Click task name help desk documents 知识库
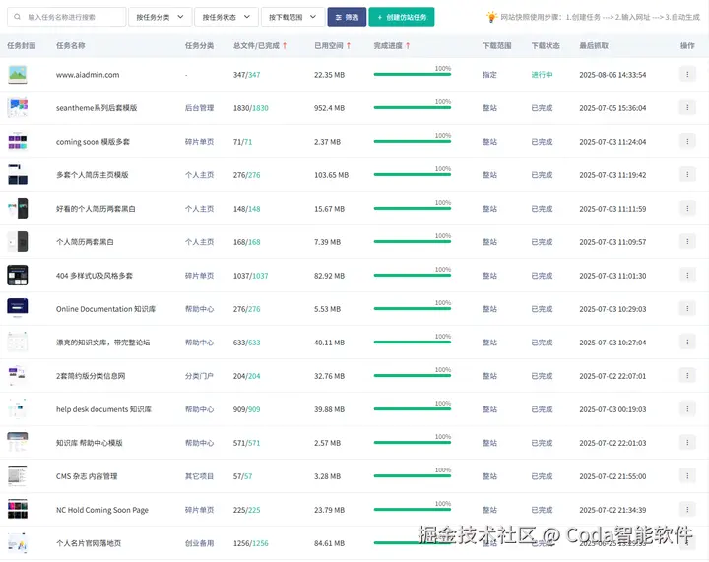The height and width of the screenshot is (562, 709). 103,409
